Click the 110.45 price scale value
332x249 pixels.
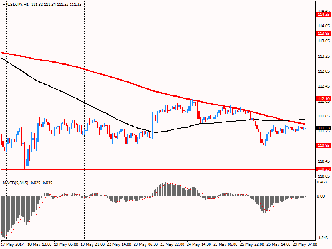click(x=324, y=161)
